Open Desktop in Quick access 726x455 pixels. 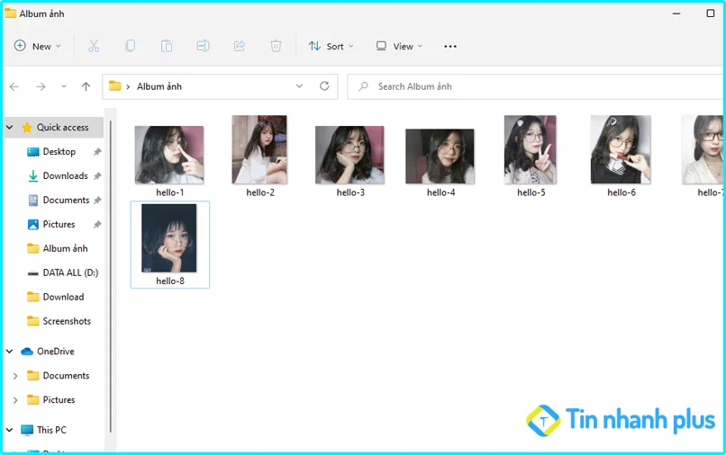pos(59,152)
